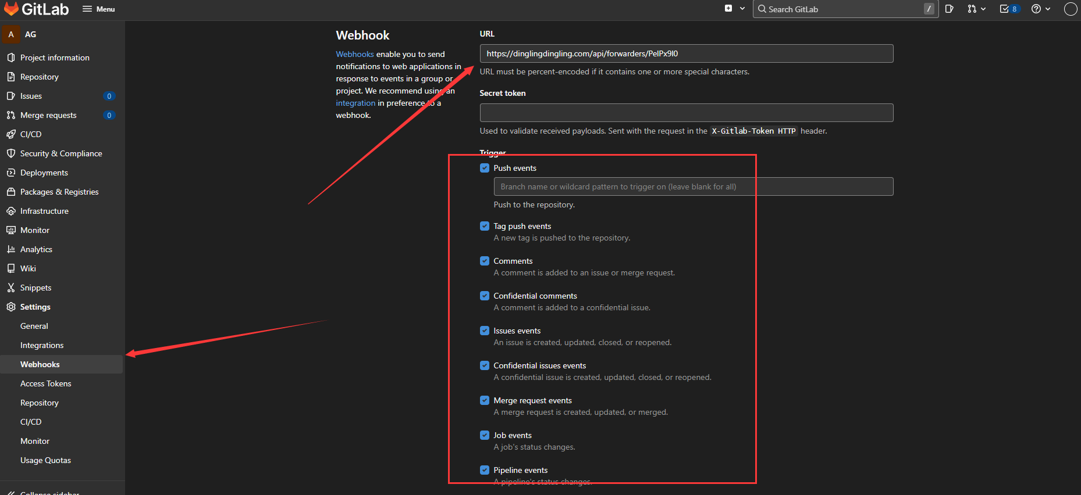Click the Secret token input field
This screenshot has height=495, width=1081.
pos(687,113)
